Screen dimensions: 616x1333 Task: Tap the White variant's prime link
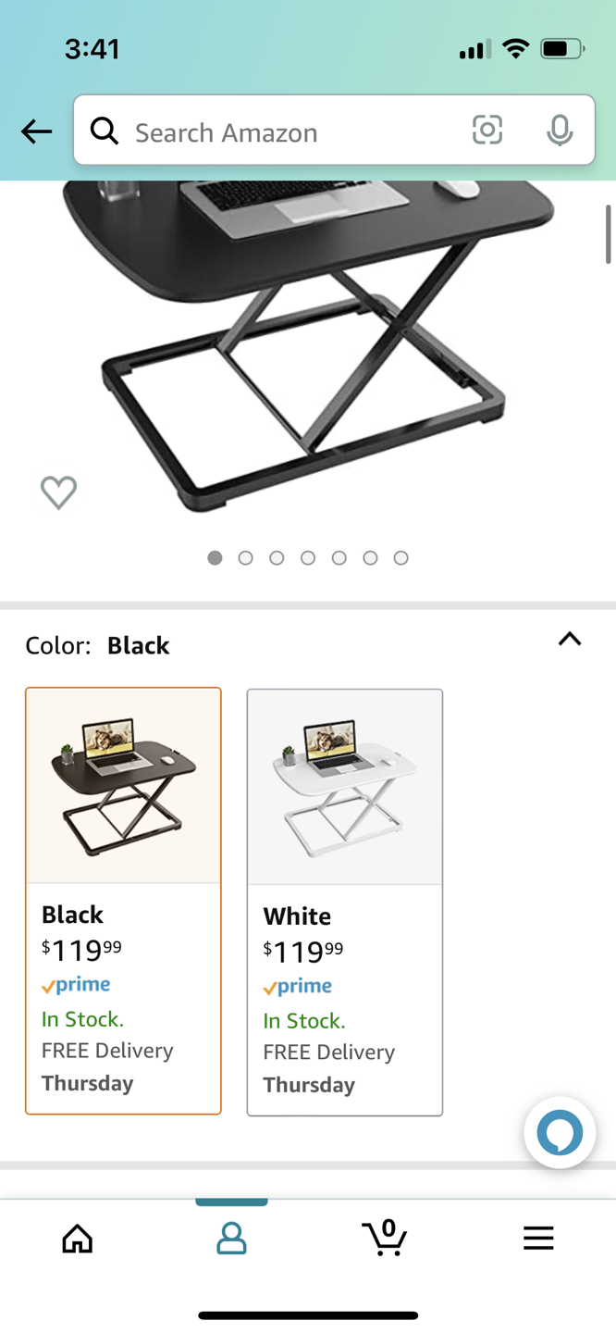coord(296,985)
